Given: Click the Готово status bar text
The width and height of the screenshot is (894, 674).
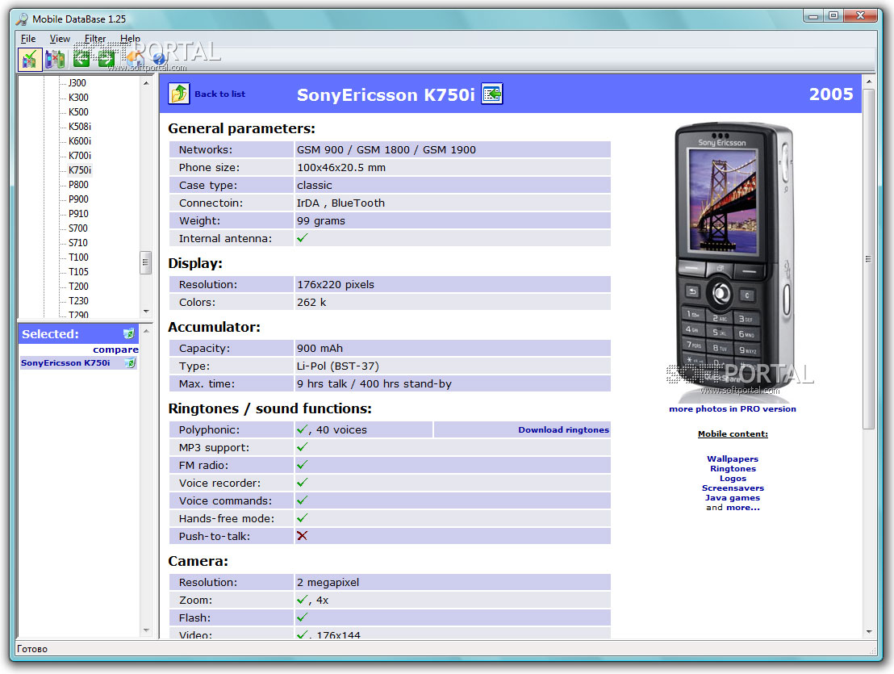Looking at the screenshot, I should pos(32,649).
